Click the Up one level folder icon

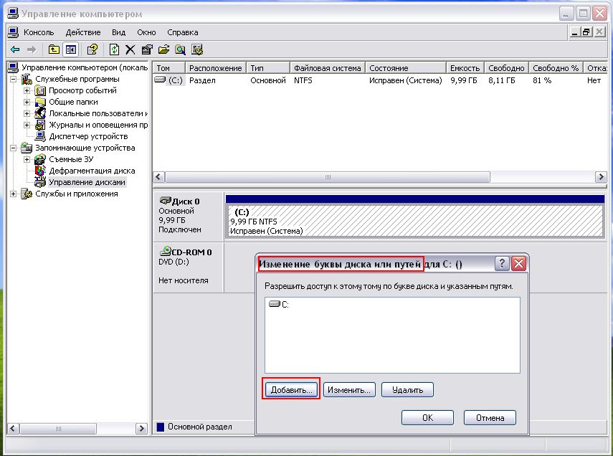(x=54, y=49)
